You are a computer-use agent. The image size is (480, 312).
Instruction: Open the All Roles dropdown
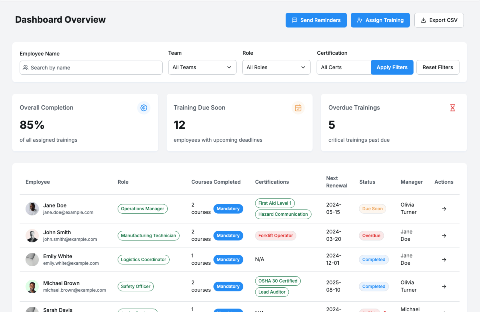tap(276, 67)
